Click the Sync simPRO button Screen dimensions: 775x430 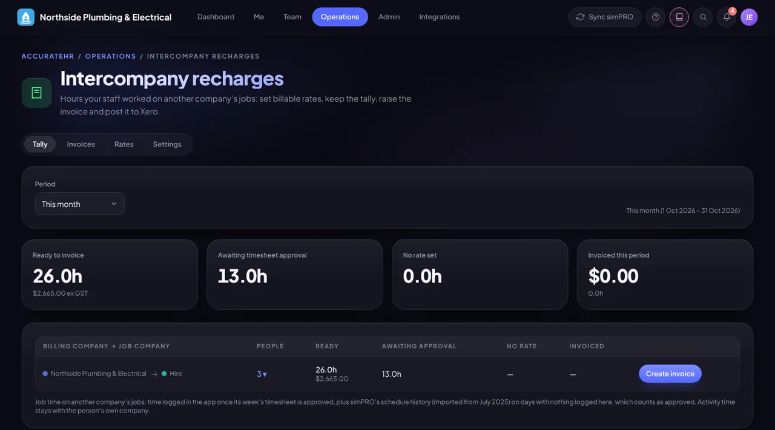tap(605, 17)
